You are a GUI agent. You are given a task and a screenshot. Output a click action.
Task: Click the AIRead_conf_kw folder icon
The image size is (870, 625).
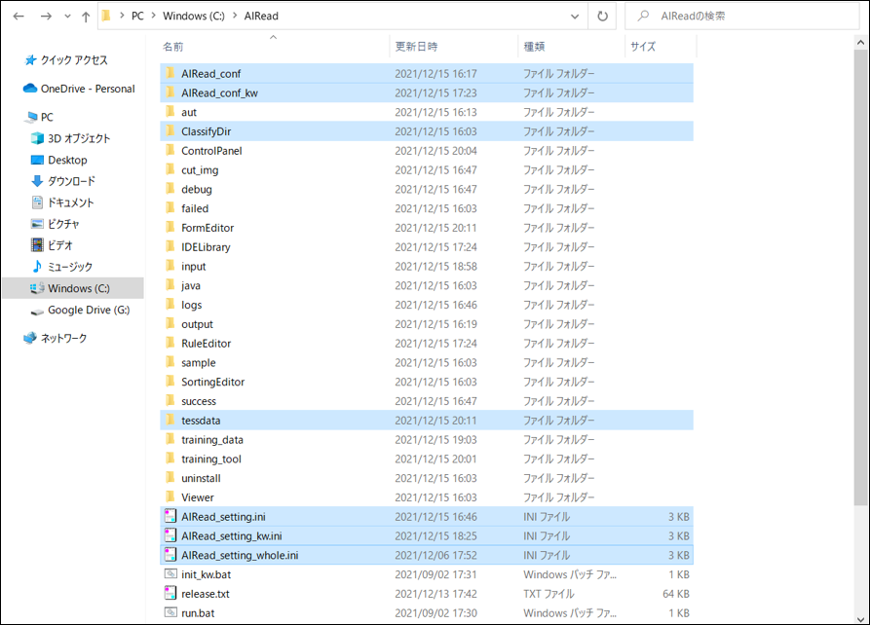coord(170,92)
